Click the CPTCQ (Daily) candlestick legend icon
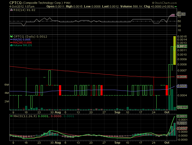The height and width of the screenshot is (145, 192). click(x=12, y=36)
